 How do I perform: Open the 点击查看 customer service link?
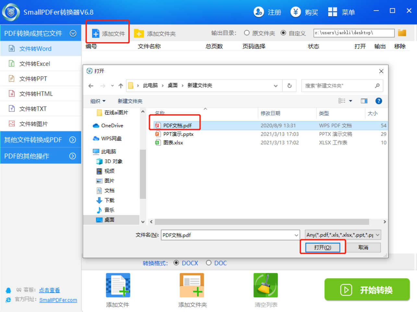point(50,290)
